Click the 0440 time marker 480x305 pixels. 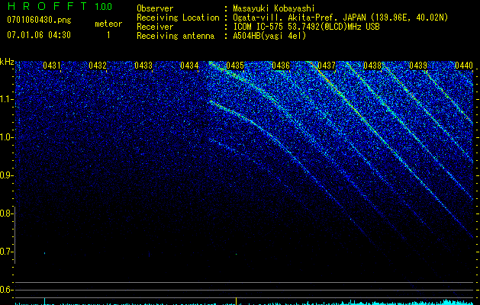(464, 66)
